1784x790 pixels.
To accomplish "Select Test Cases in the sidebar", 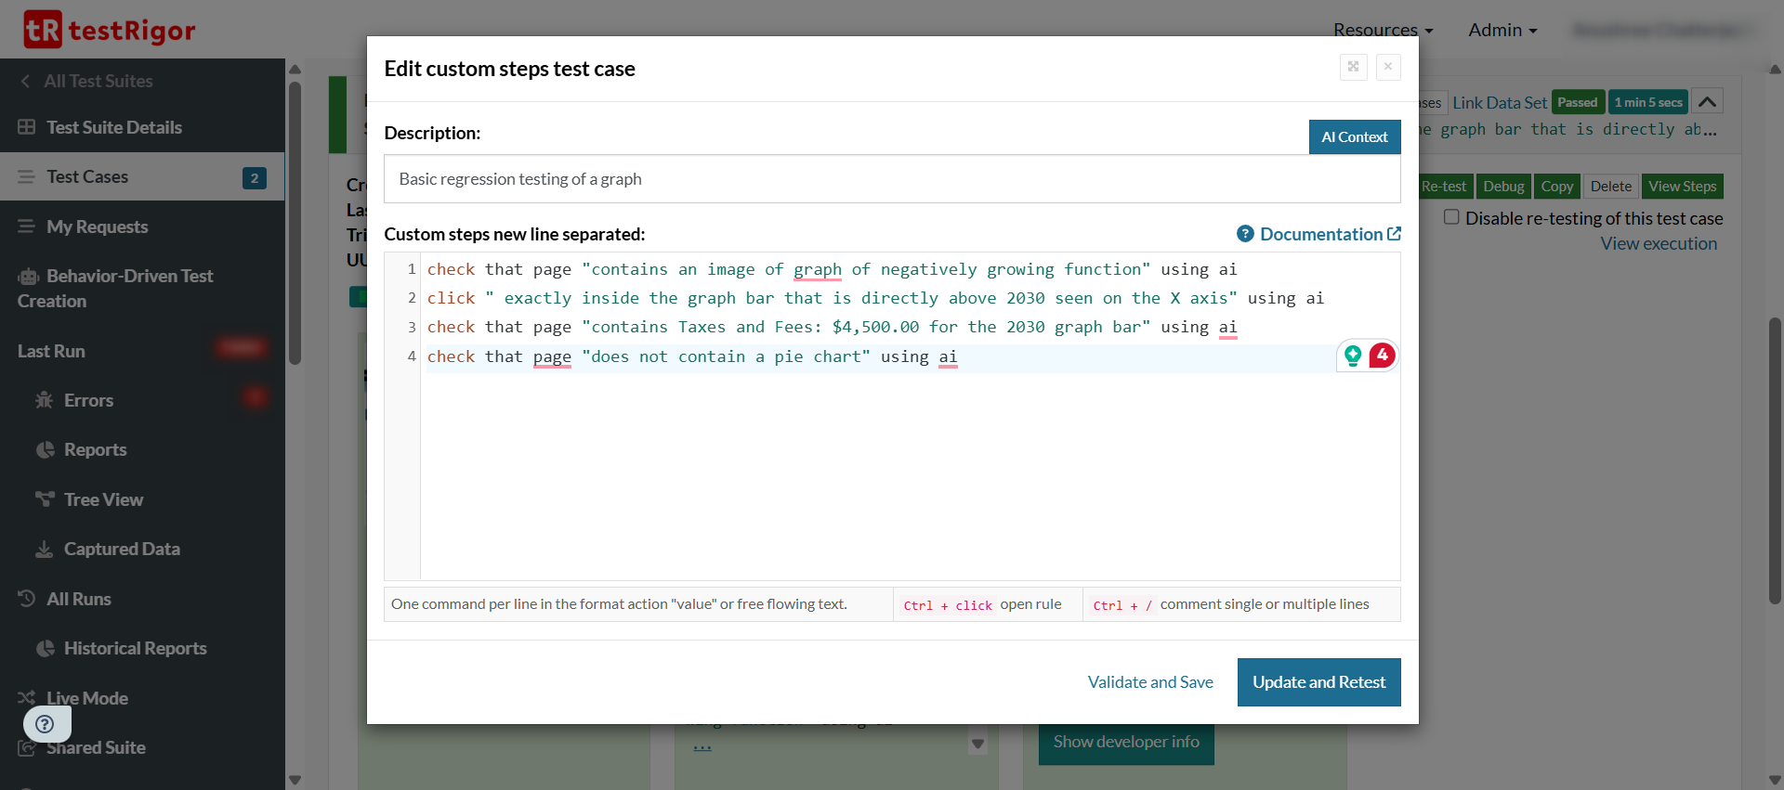I will click(x=87, y=176).
